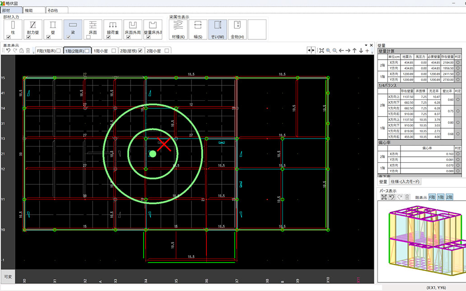Image resolution: width=466 pixels, height=291 pixels.
Task: Enable the F階(1階床) layer checkbox
Action: [x=58, y=51]
